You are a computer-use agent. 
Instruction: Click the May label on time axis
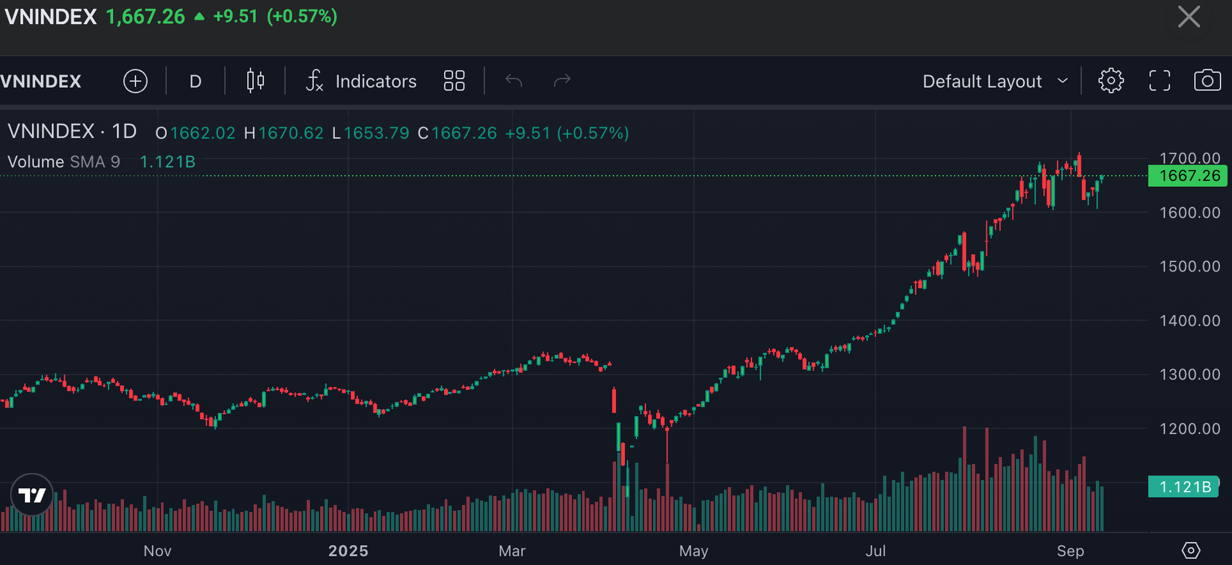[x=694, y=551]
